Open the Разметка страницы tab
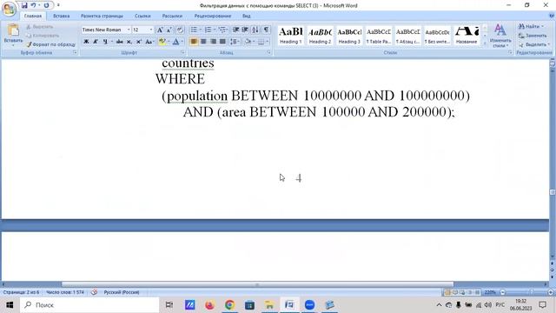 (102, 16)
